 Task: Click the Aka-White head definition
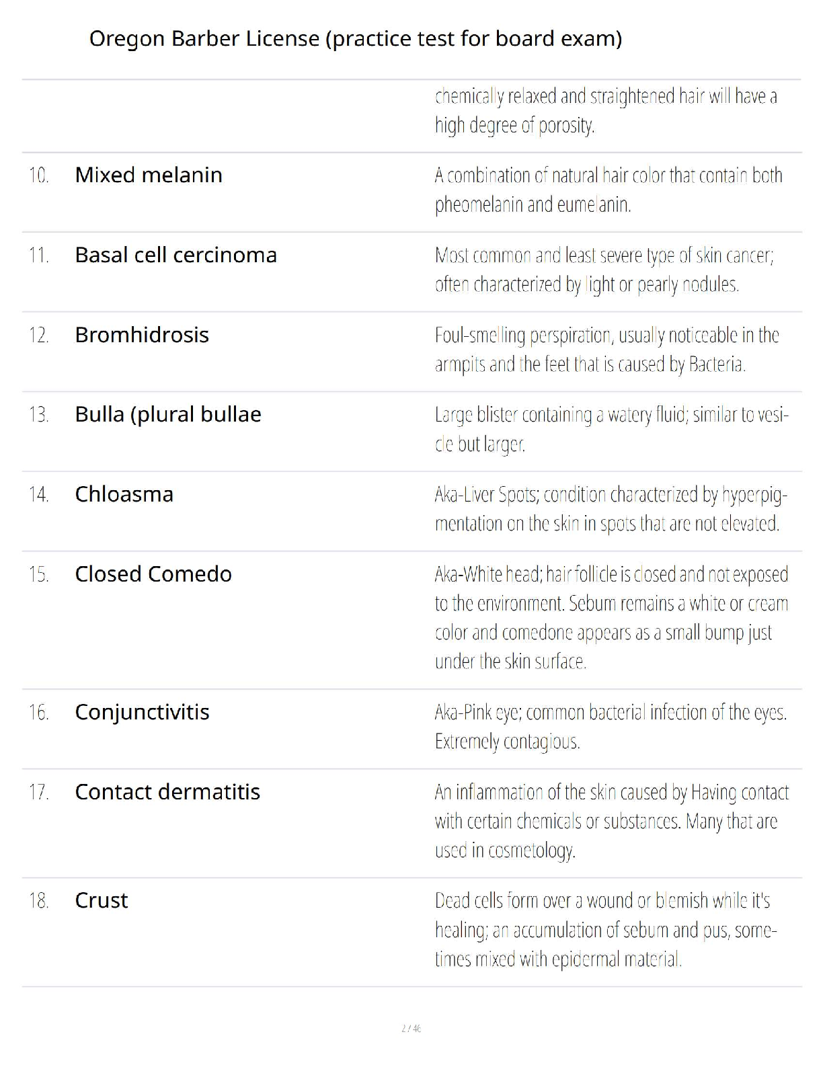(611, 618)
